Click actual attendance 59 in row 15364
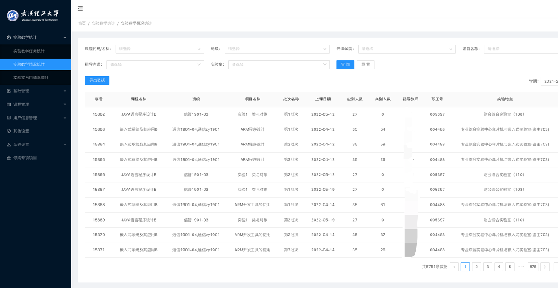This screenshot has width=558, height=288. pos(383,144)
